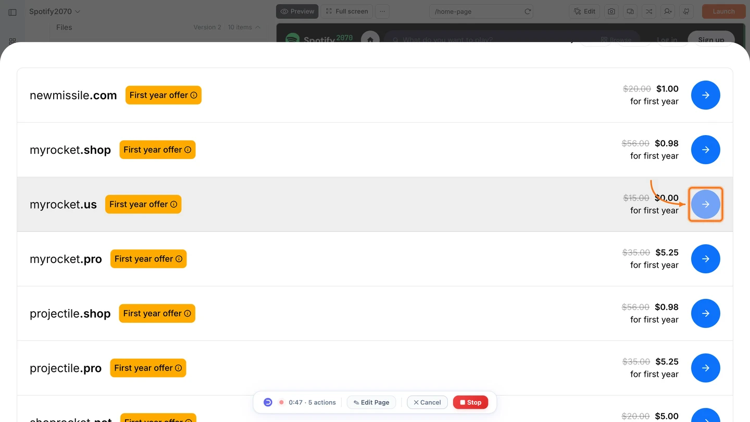Stop the running agent action
Screen dimensions: 750x422
[470, 402]
